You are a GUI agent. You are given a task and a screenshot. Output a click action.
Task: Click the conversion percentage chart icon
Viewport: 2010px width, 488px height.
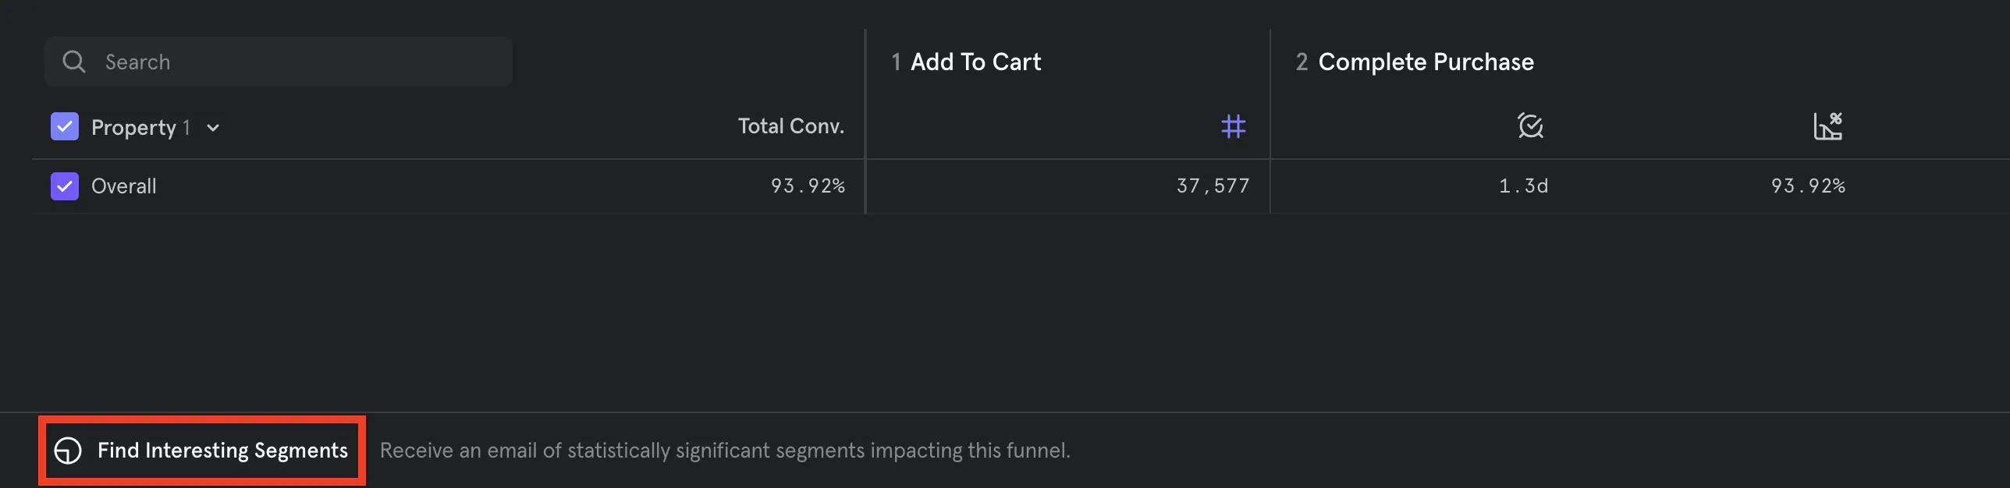(x=1830, y=125)
